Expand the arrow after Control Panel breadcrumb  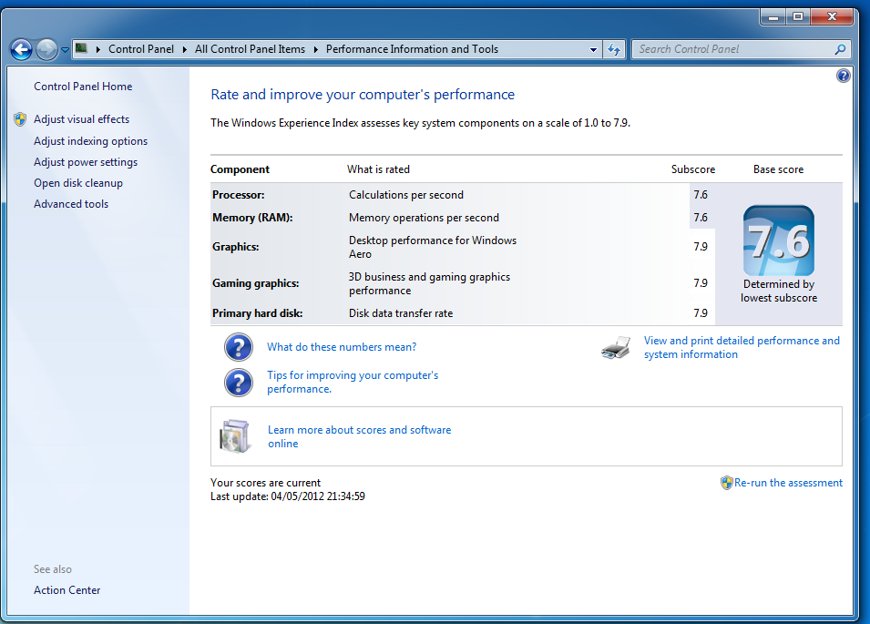point(184,49)
